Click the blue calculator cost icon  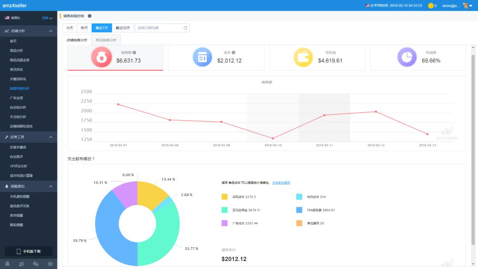[202, 57]
